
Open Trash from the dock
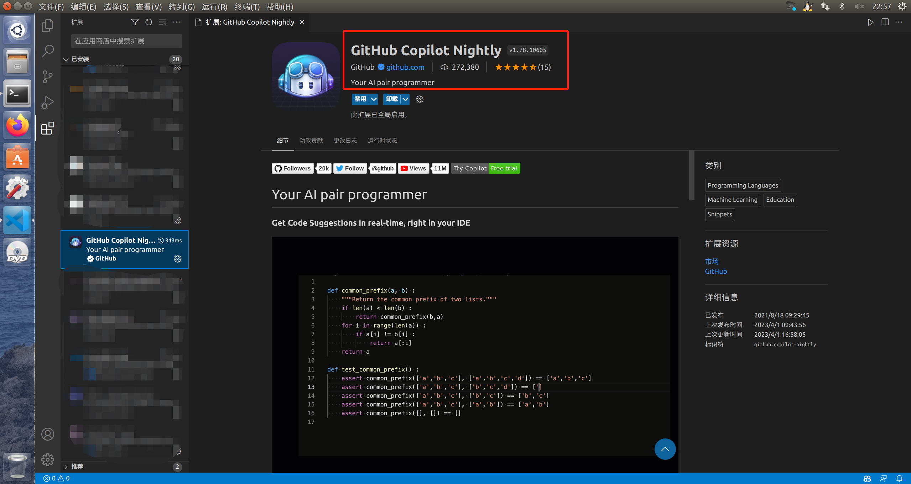[x=17, y=466]
